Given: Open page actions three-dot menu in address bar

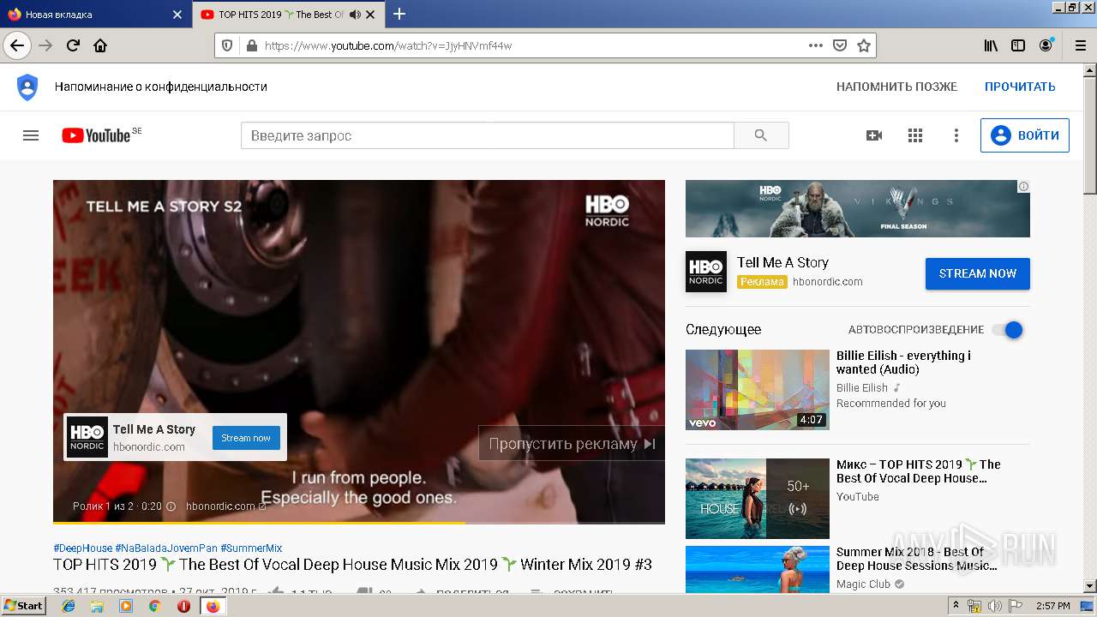Looking at the screenshot, I should [816, 45].
